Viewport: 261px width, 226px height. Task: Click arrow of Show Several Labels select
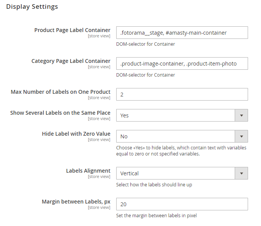241,115
